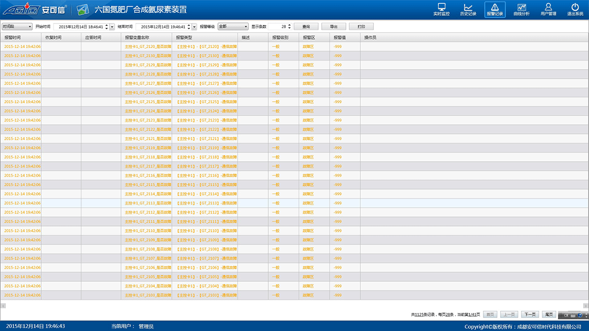Click alarm type cell 【GT_2122】通信故障
This screenshot has height=331, width=589.
click(x=207, y=129)
